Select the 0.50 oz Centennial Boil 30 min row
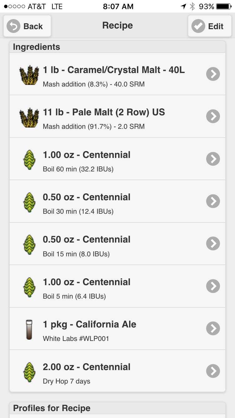235x418 pixels. point(118,201)
